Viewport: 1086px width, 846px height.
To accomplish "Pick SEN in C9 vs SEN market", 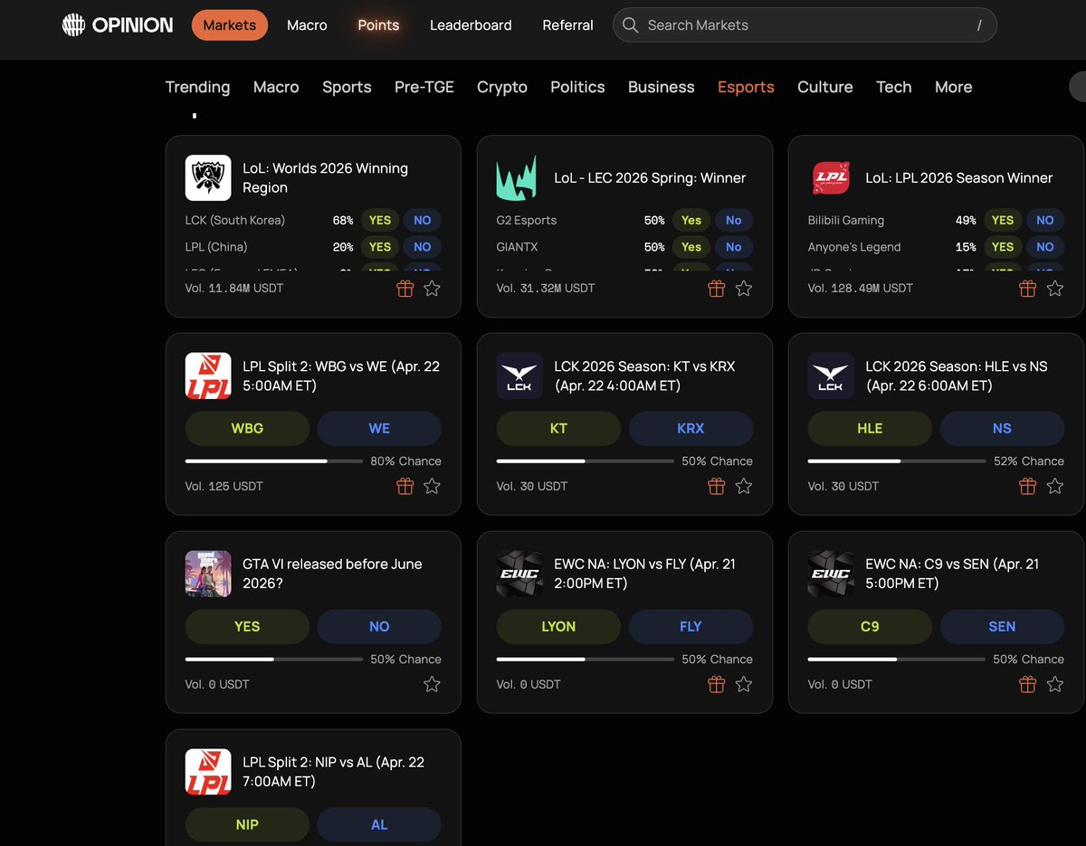I will pos(1002,626).
